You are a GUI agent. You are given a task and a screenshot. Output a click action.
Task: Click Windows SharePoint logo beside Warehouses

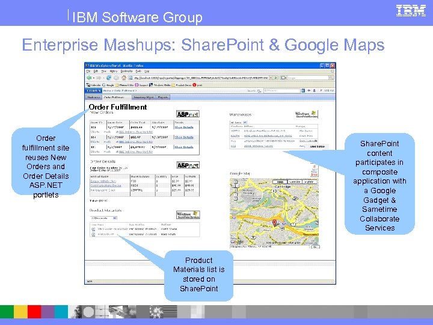(x=307, y=114)
